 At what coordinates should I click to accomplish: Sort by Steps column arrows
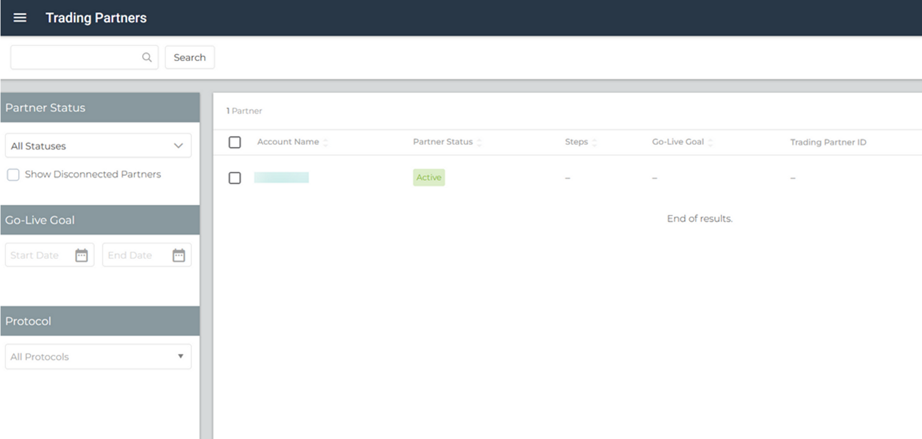(x=594, y=142)
